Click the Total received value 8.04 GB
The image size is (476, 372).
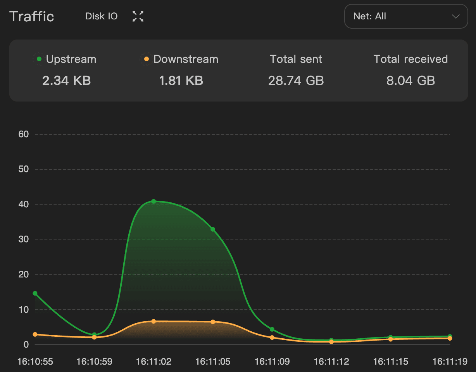pyautogui.click(x=410, y=81)
